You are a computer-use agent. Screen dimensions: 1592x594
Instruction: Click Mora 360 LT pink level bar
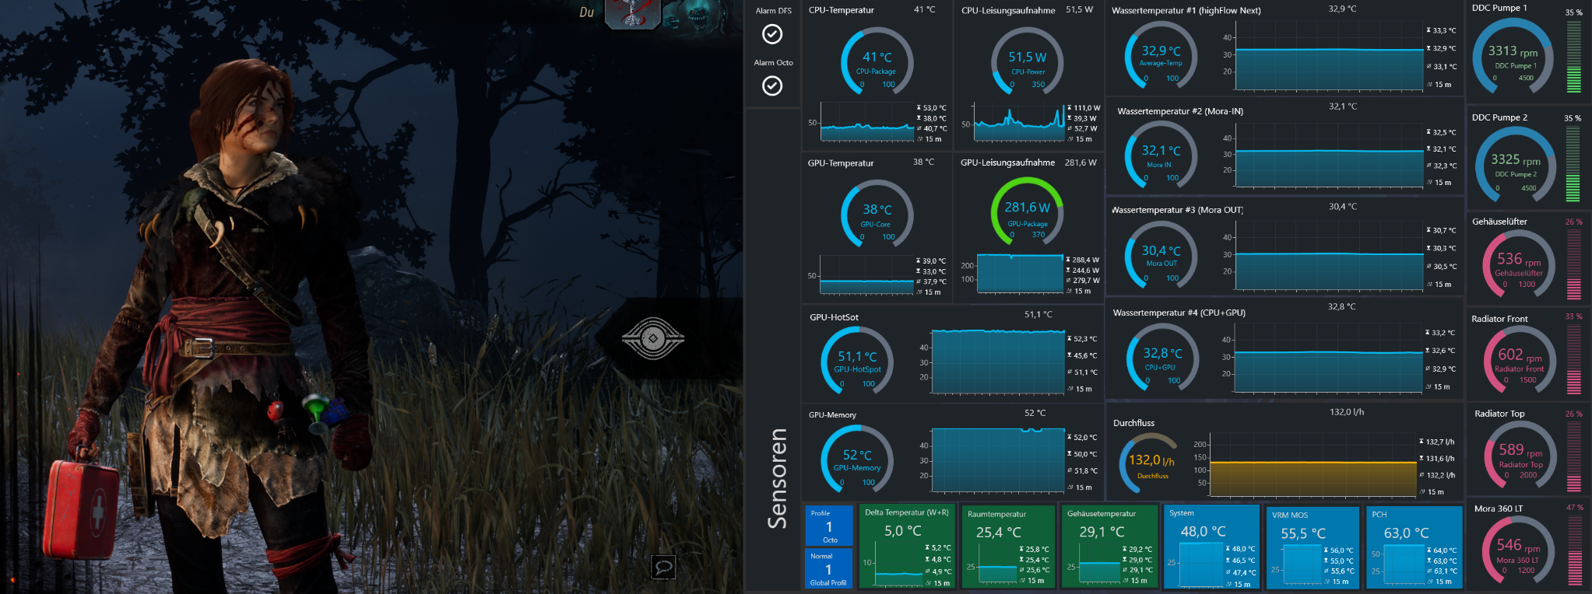1574,550
